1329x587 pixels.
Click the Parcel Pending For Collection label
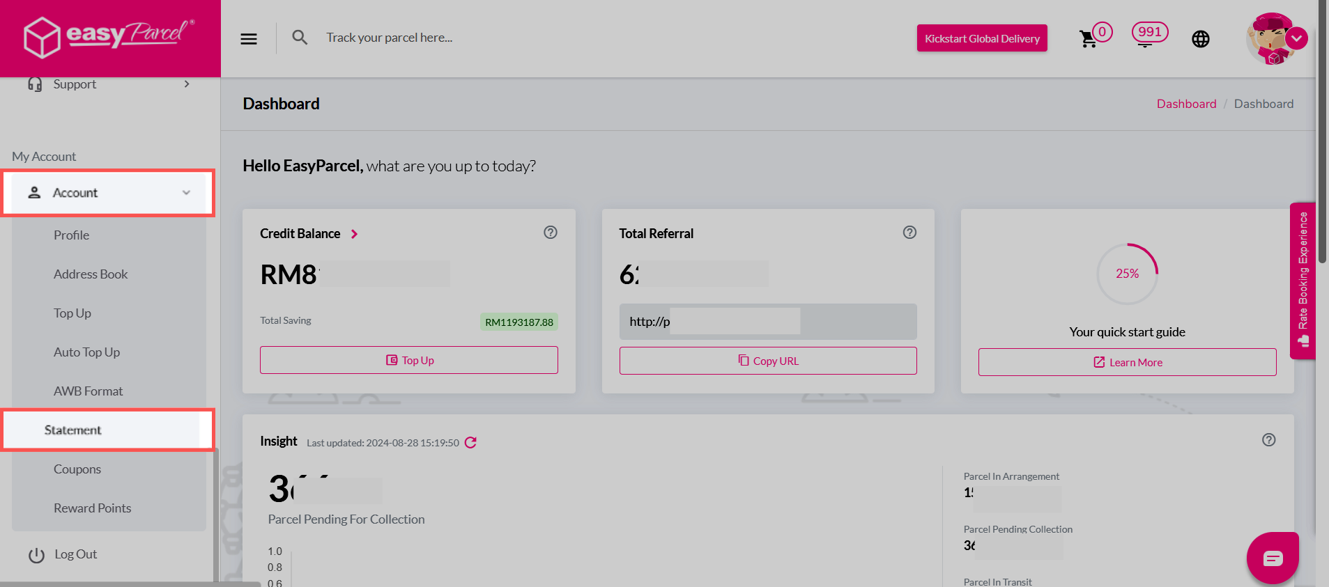click(x=346, y=519)
